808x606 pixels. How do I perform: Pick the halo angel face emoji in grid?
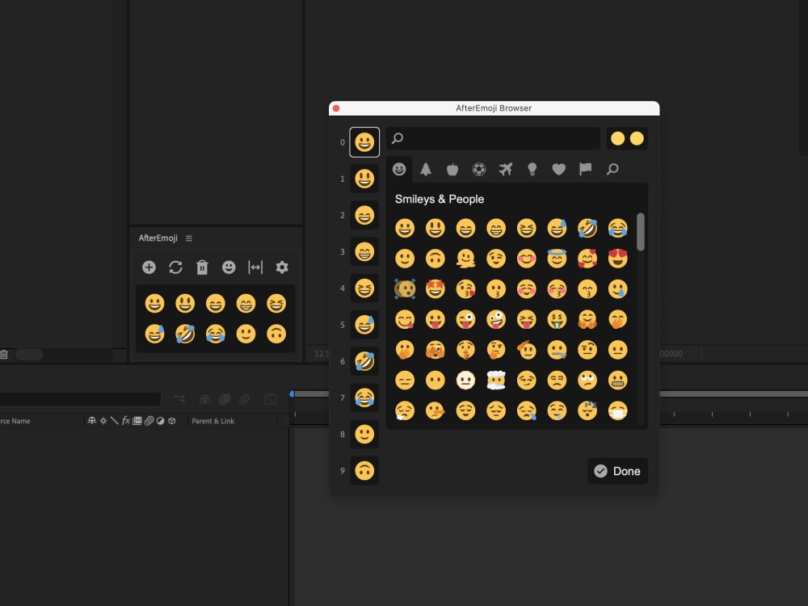tap(557, 259)
